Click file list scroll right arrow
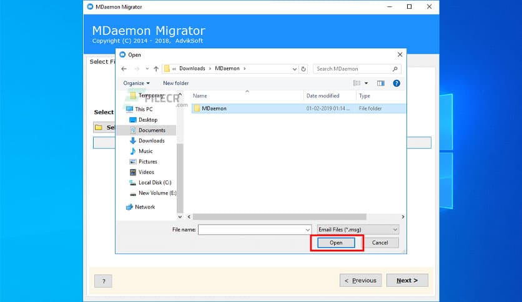This screenshot has height=302, width=522. [403, 217]
